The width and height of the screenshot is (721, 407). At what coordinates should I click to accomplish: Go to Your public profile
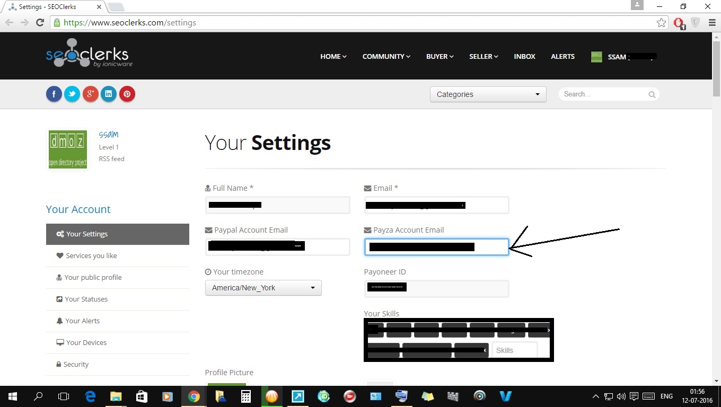(118, 278)
